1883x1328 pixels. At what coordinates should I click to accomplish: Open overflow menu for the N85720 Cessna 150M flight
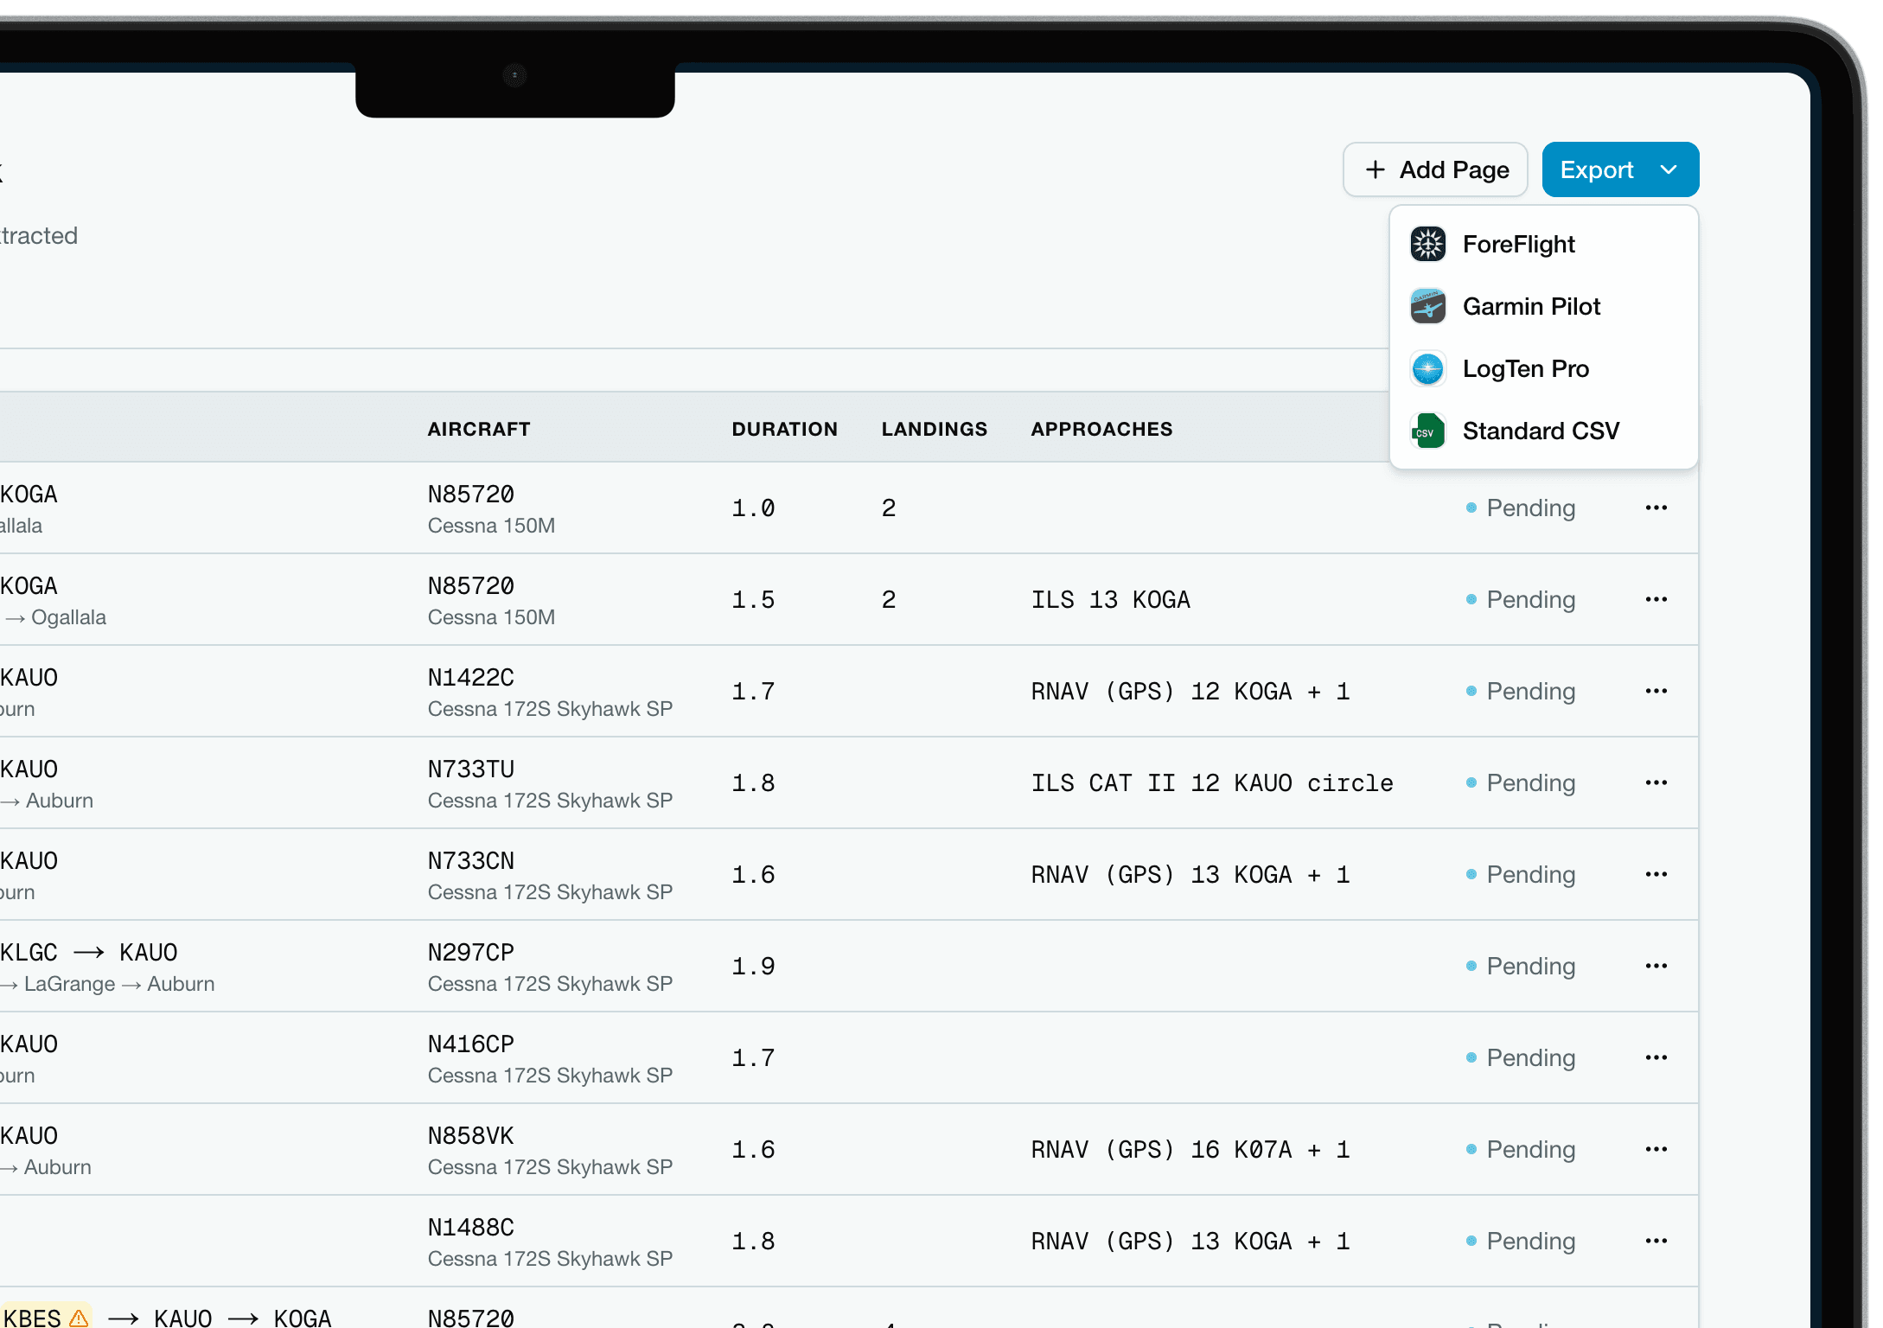(1656, 508)
